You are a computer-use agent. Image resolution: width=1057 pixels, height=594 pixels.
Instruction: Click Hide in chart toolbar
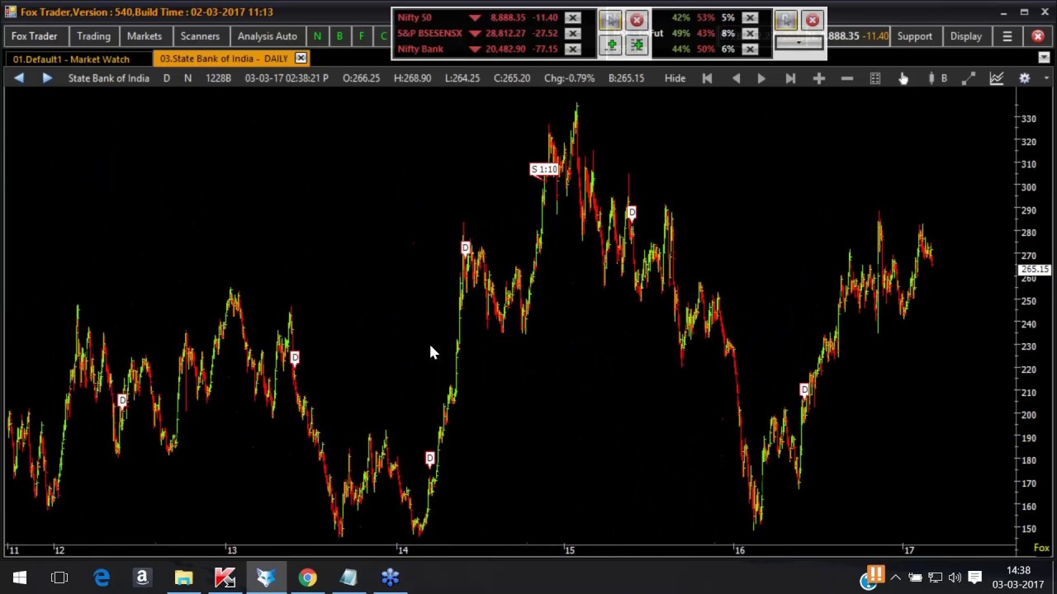pyautogui.click(x=675, y=78)
